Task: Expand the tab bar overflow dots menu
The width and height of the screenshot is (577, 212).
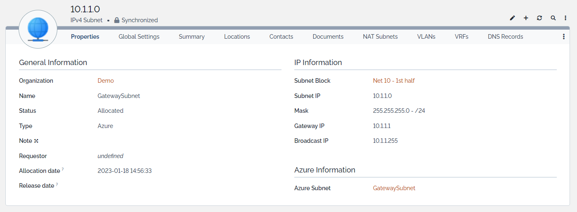Action: (x=564, y=37)
